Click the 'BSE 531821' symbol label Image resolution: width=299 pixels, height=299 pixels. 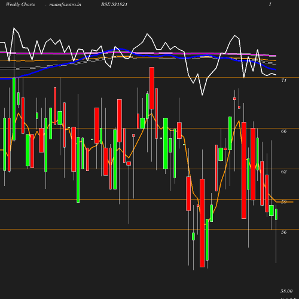114,5
